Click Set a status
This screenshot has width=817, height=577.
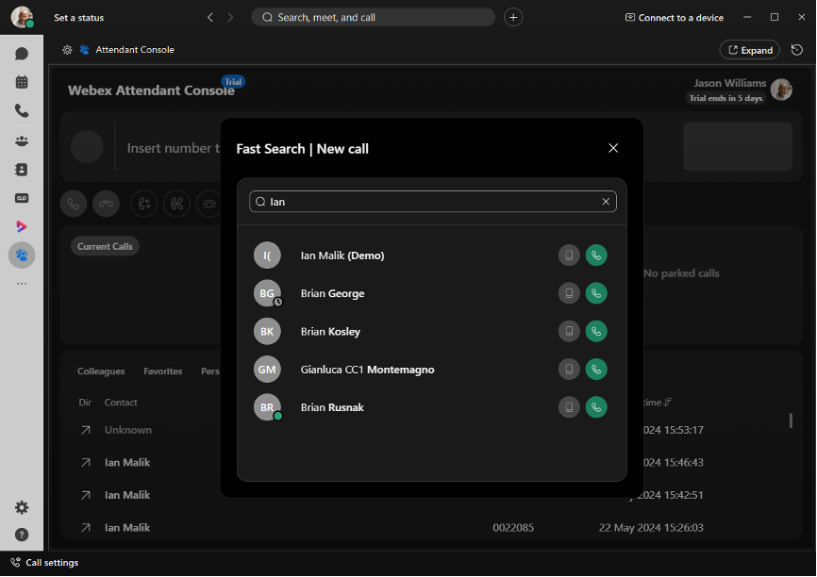[78, 18]
